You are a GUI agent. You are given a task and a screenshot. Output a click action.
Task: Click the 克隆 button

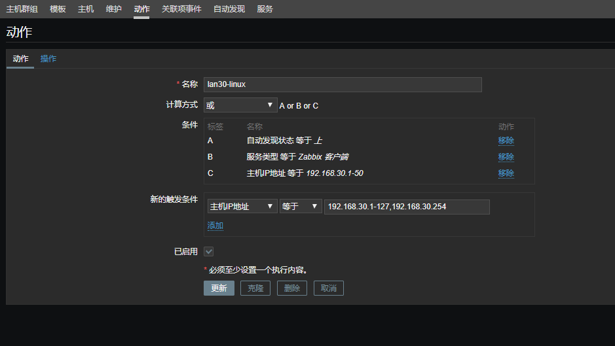coord(255,288)
